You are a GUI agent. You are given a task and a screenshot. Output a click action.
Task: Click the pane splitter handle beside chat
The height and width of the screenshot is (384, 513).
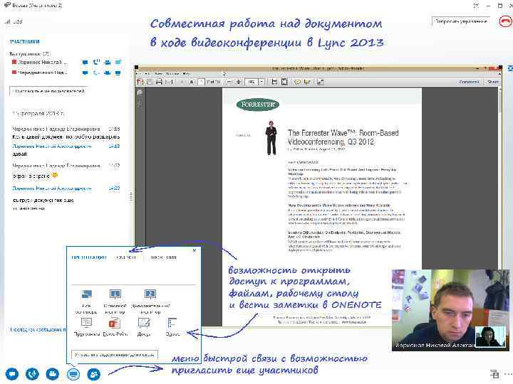(x=131, y=196)
